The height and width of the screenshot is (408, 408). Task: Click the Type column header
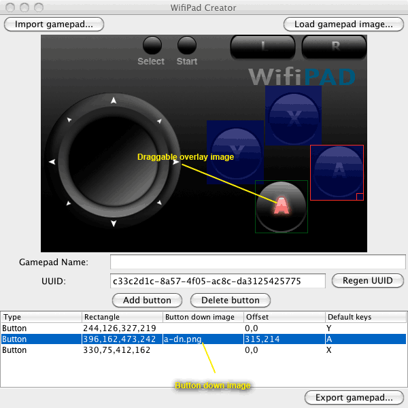[x=41, y=317]
